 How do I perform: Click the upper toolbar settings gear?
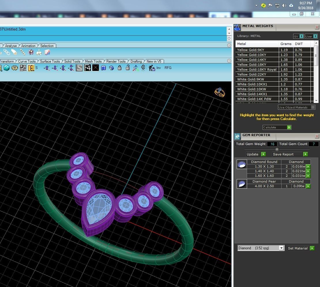(x=229, y=45)
